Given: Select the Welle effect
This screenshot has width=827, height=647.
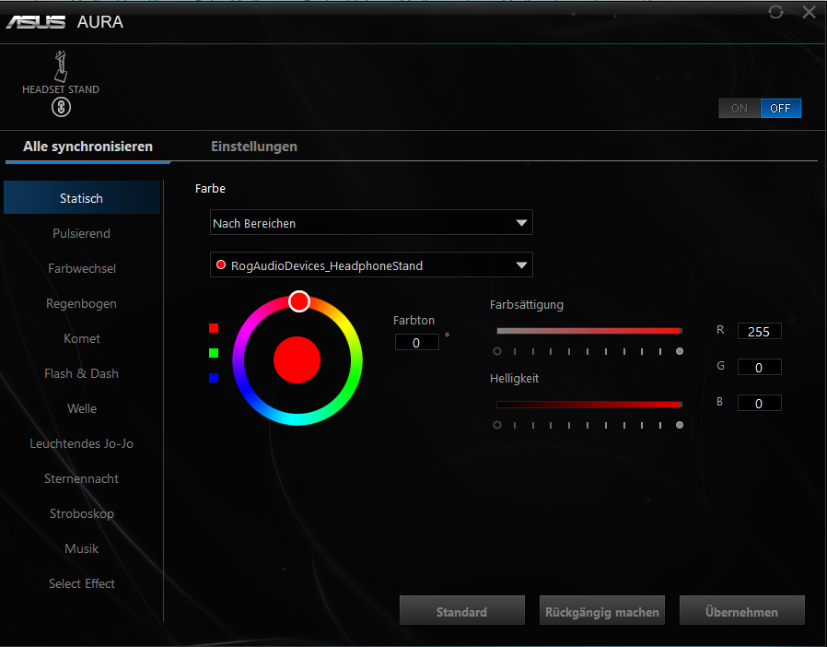Looking at the screenshot, I should (x=82, y=408).
